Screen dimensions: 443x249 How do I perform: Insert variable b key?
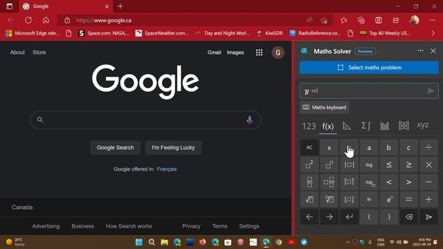(x=389, y=147)
